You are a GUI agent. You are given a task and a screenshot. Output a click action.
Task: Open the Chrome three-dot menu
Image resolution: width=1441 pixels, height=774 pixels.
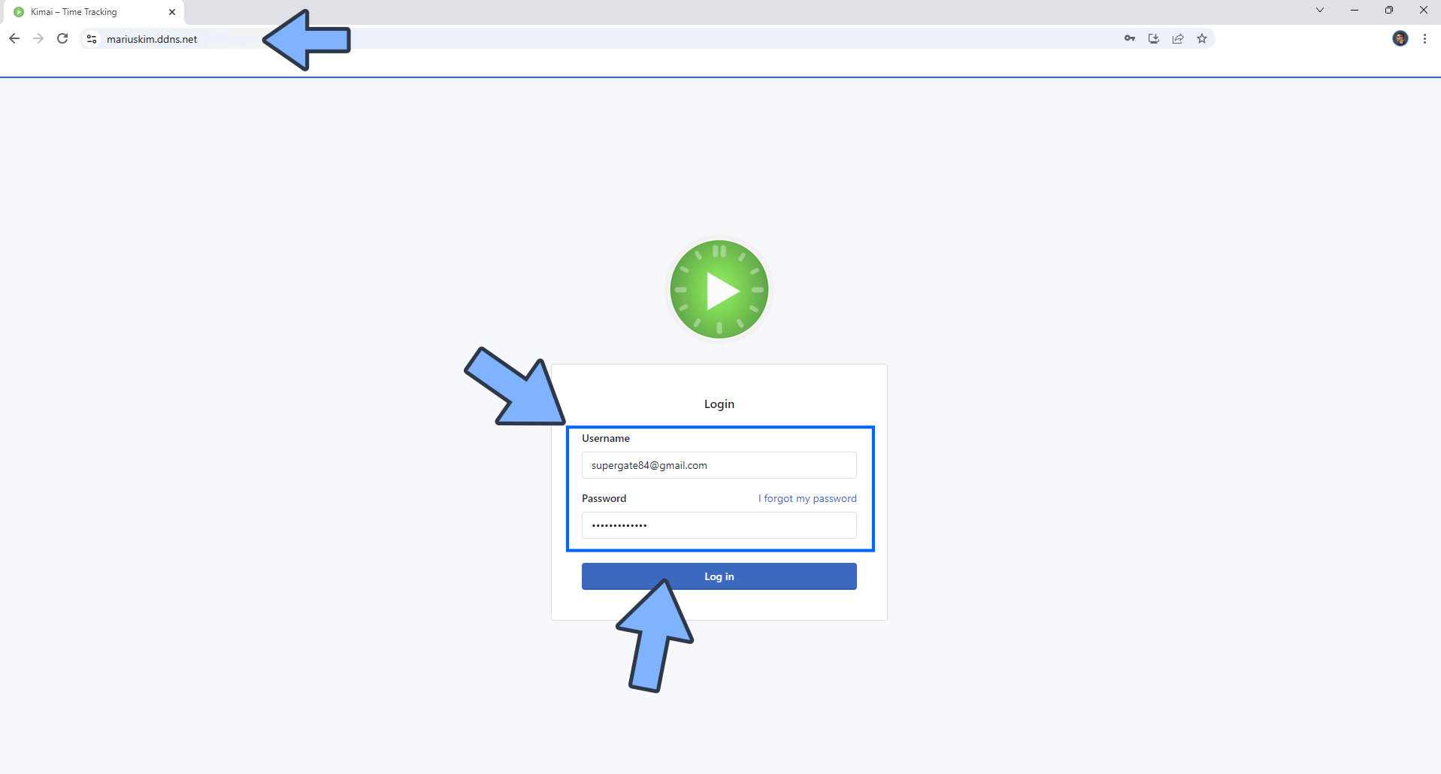coord(1424,38)
